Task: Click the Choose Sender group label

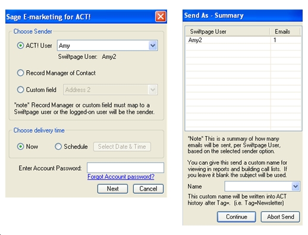Action: (x=33, y=32)
